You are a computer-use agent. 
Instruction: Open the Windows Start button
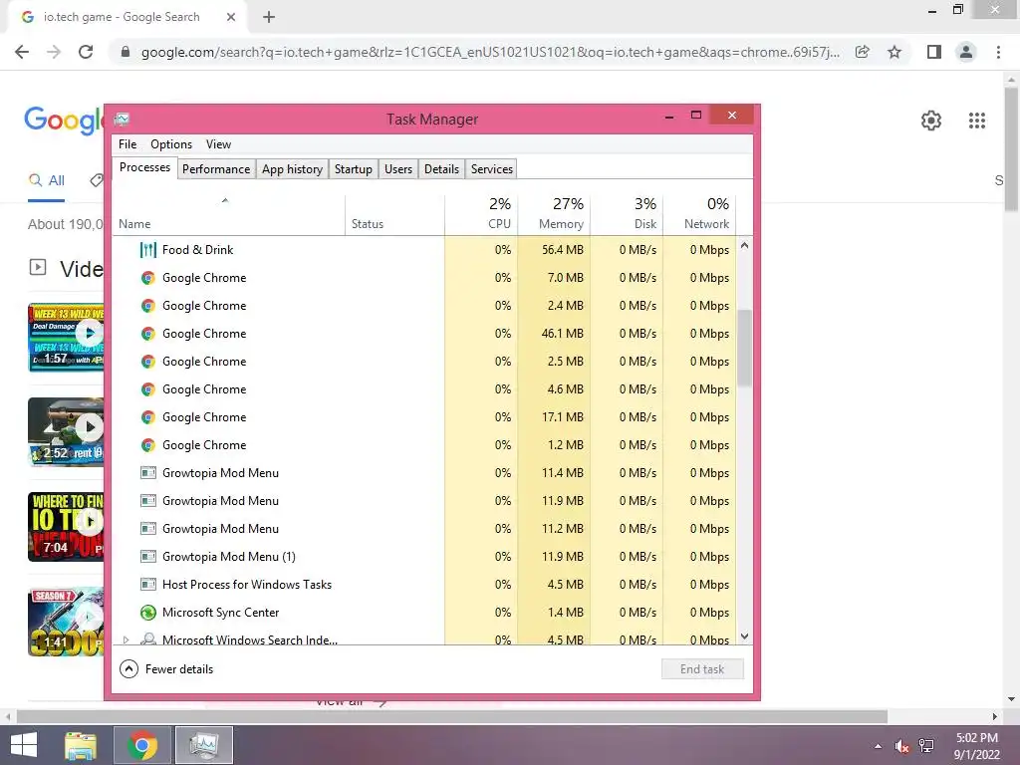click(x=24, y=745)
